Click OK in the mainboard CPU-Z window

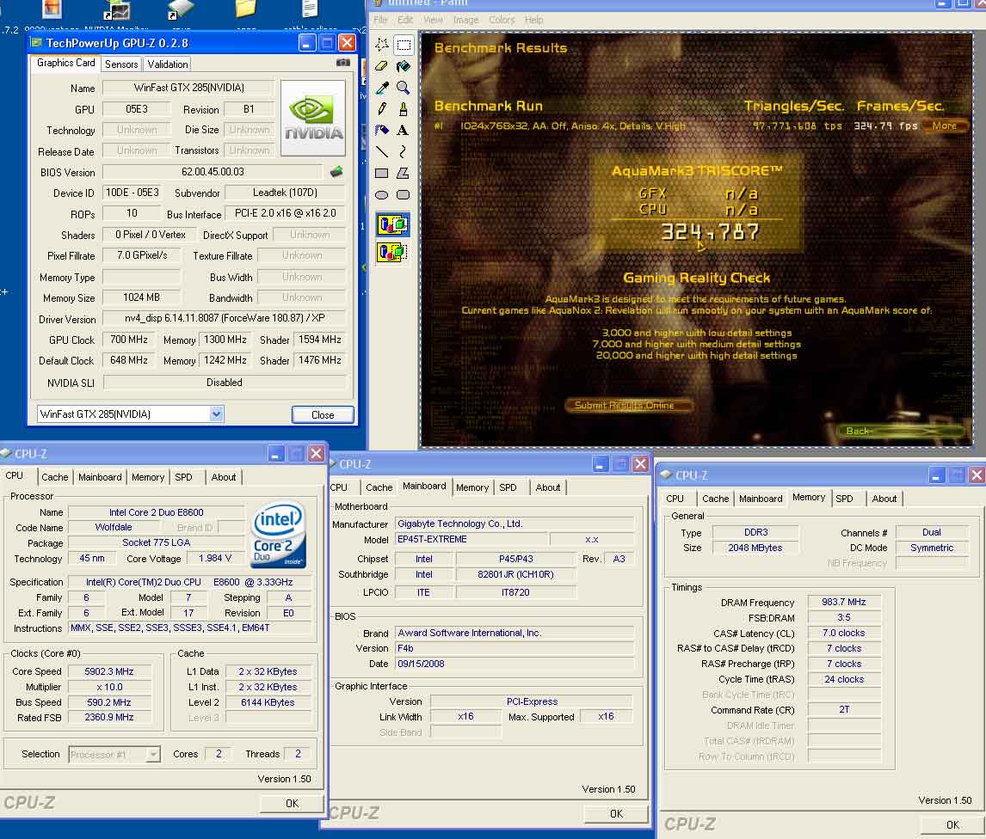click(x=616, y=813)
